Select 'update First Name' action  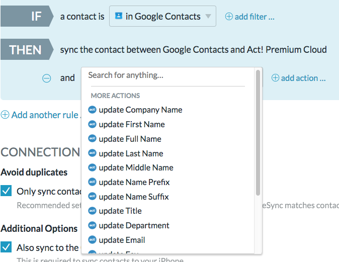click(x=132, y=124)
